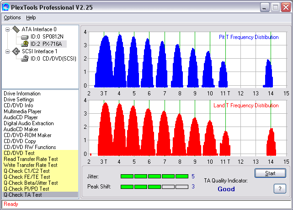Select Write Transfer Rate Test
Screen dimensions: 293x210
tap(40, 165)
